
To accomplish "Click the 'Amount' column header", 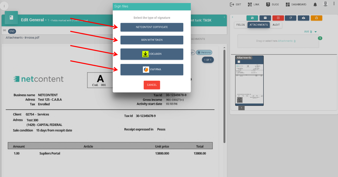I will pyautogui.click(x=19, y=146).
